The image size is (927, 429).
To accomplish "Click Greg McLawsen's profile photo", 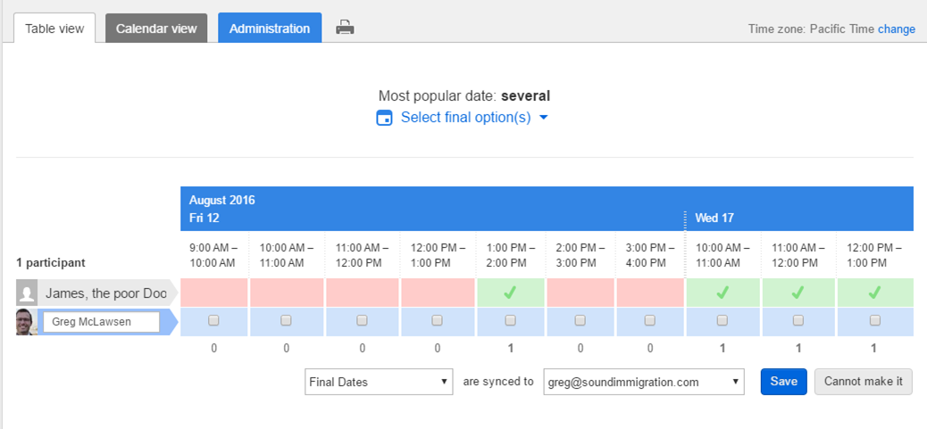I will coord(25,322).
